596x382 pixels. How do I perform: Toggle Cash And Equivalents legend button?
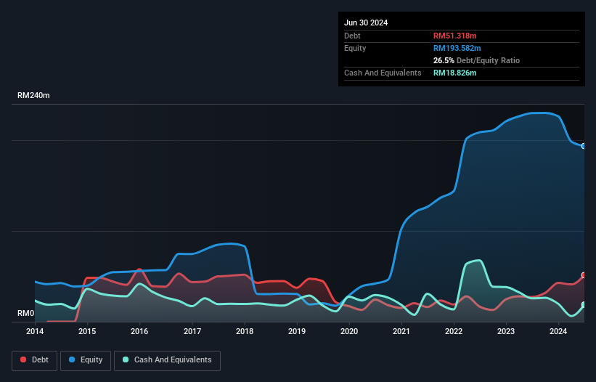[x=167, y=360]
